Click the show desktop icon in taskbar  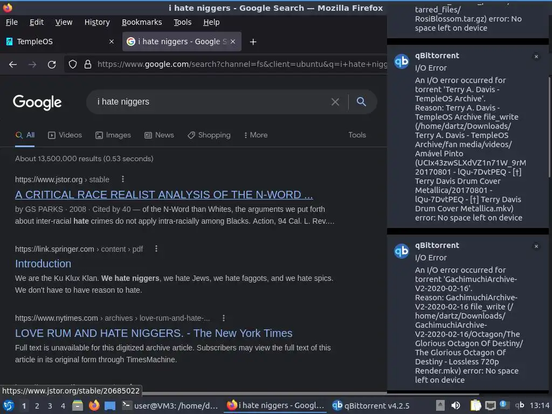pos(110,406)
